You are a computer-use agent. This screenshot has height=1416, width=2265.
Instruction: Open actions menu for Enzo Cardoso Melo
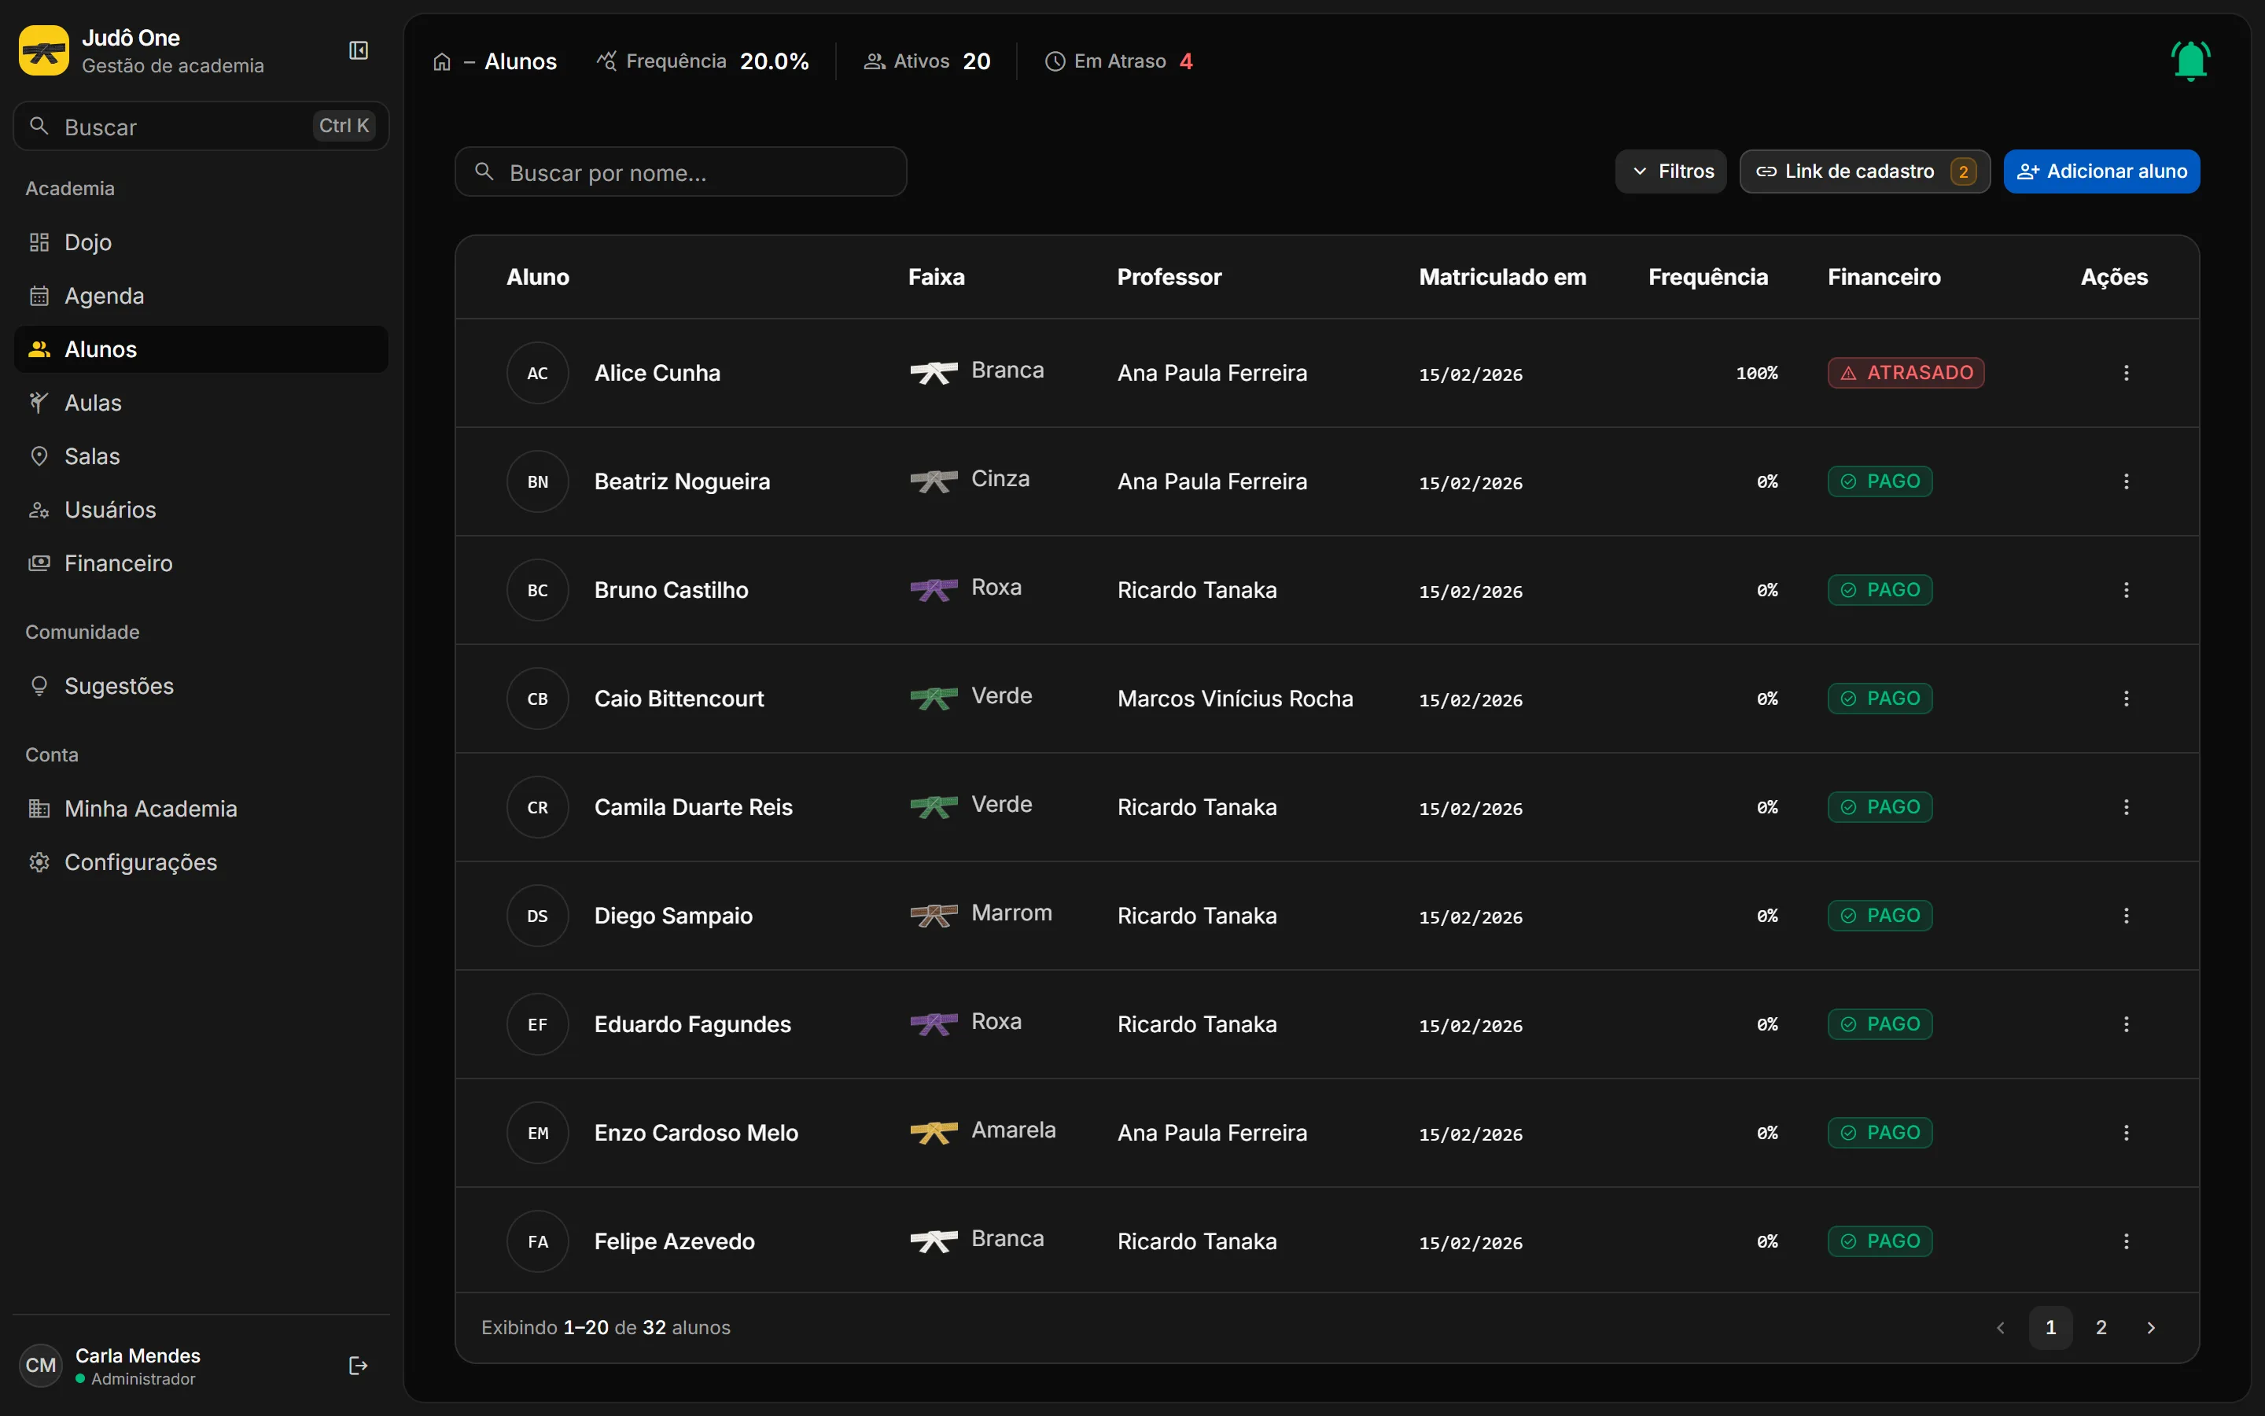(x=2127, y=1133)
